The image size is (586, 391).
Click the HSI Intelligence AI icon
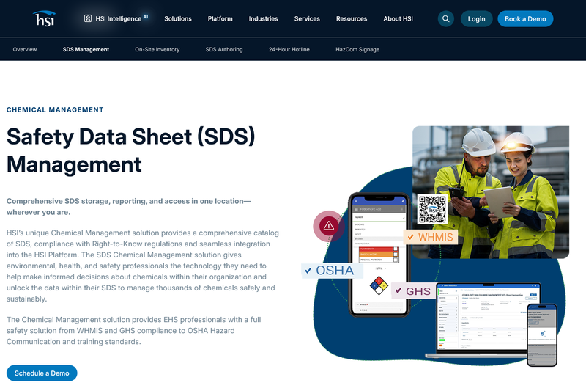click(x=88, y=18)
